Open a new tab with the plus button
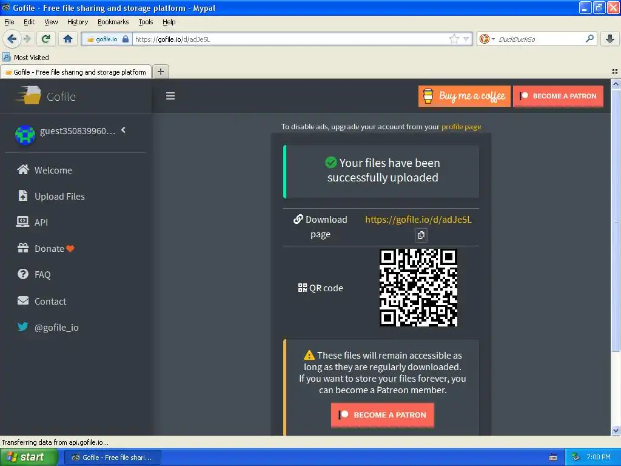This screenshot has width=621, height=466. (x=160, y=72)
